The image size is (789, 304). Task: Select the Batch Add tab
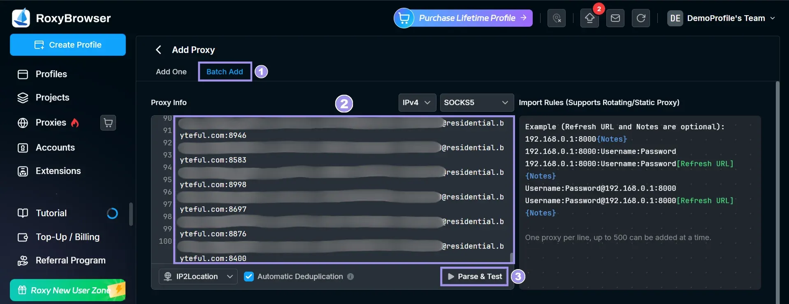pos(225,72)
